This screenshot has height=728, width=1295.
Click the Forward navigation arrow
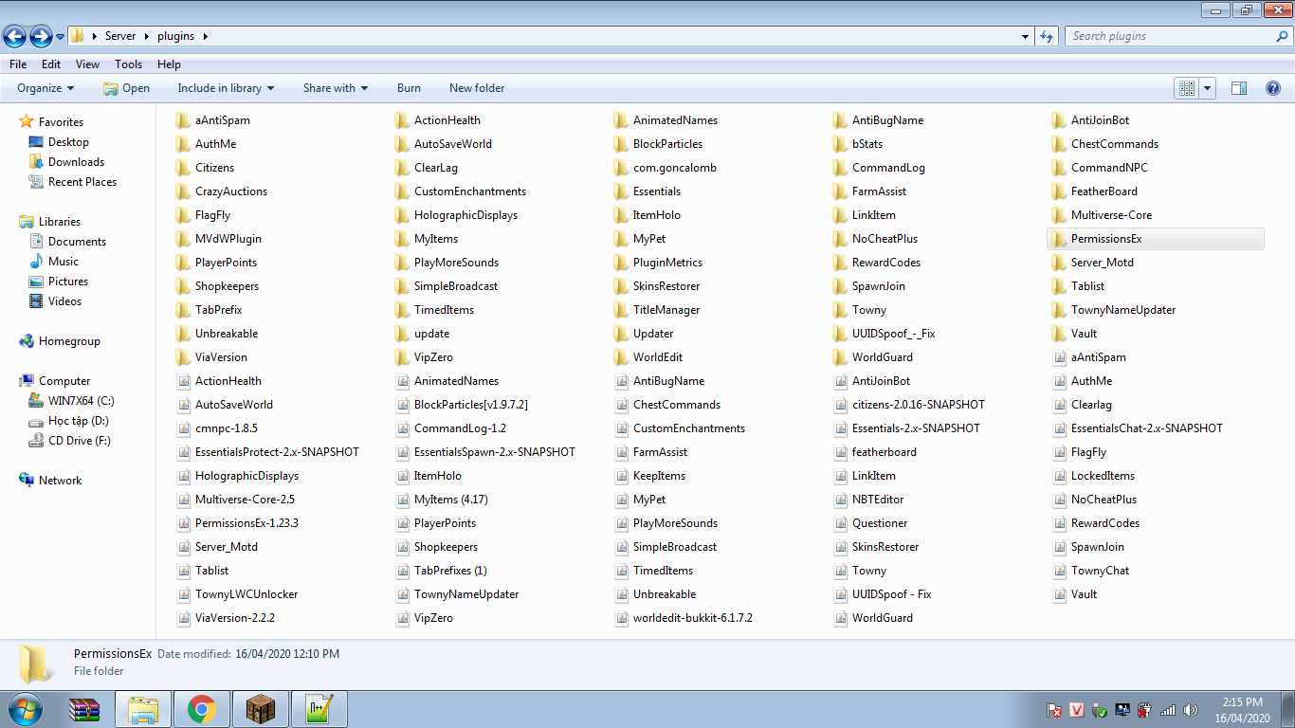[41, 37]
